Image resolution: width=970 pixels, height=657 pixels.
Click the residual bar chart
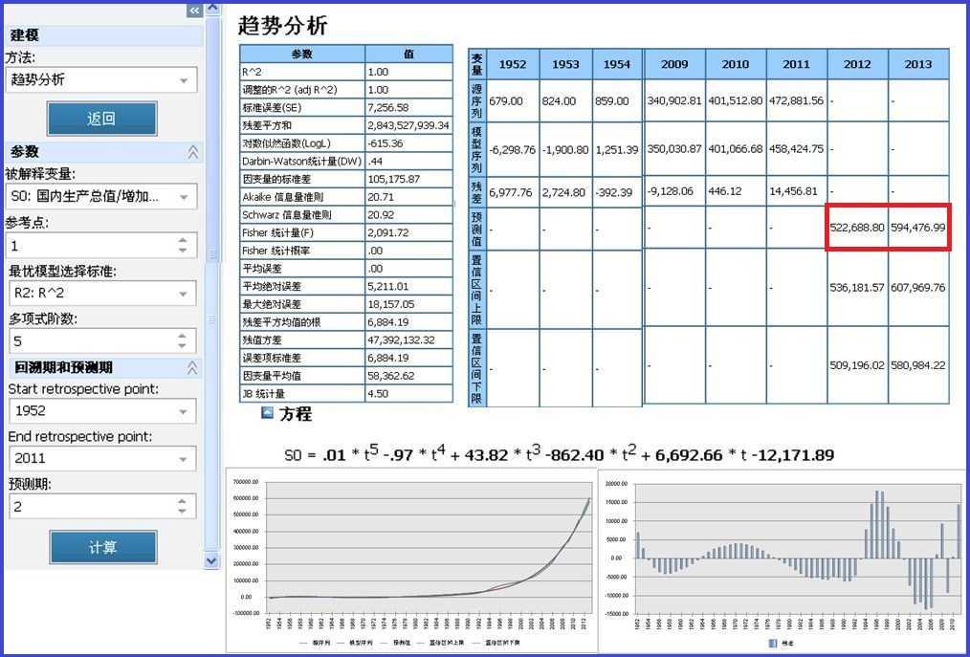click(783, 559)
